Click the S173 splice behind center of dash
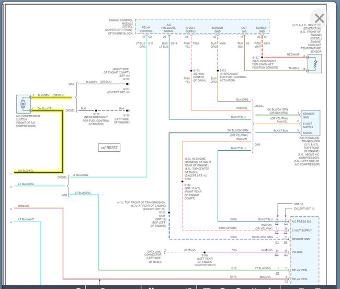This screenshot has height=289, width=340. pyautogui.click(x=191, y=70)
